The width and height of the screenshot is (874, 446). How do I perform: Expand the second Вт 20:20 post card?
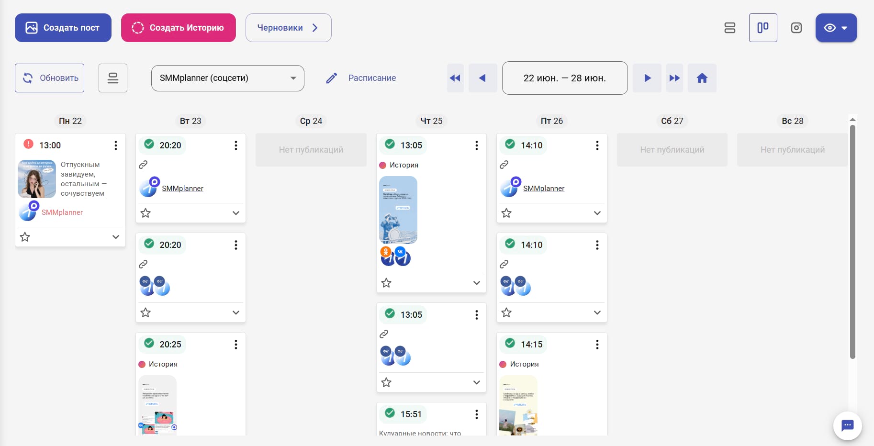(x=236, y=312)
